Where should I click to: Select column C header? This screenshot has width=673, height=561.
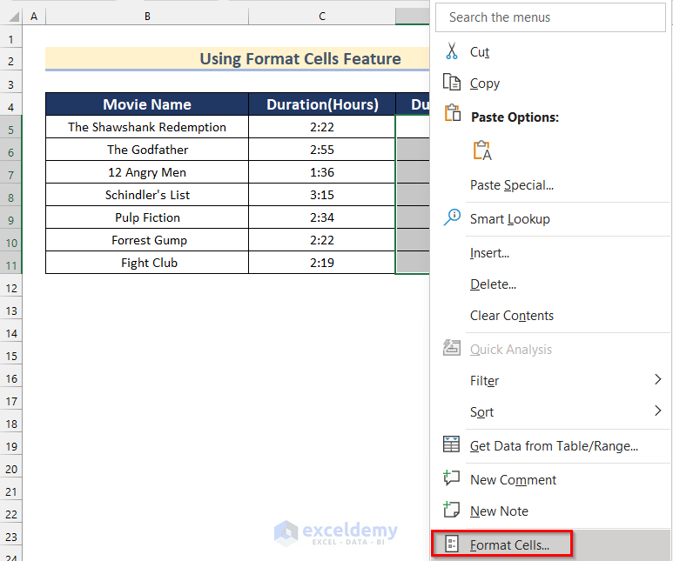click(322, 17)
